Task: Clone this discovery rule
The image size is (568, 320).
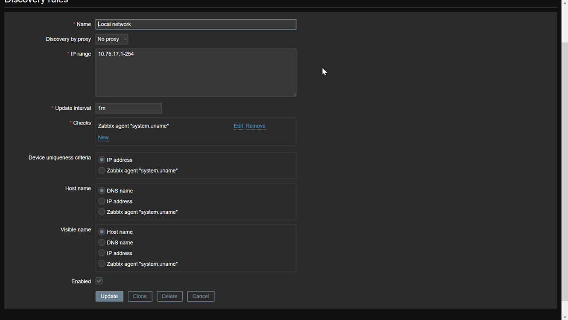Action: point(140,296)
